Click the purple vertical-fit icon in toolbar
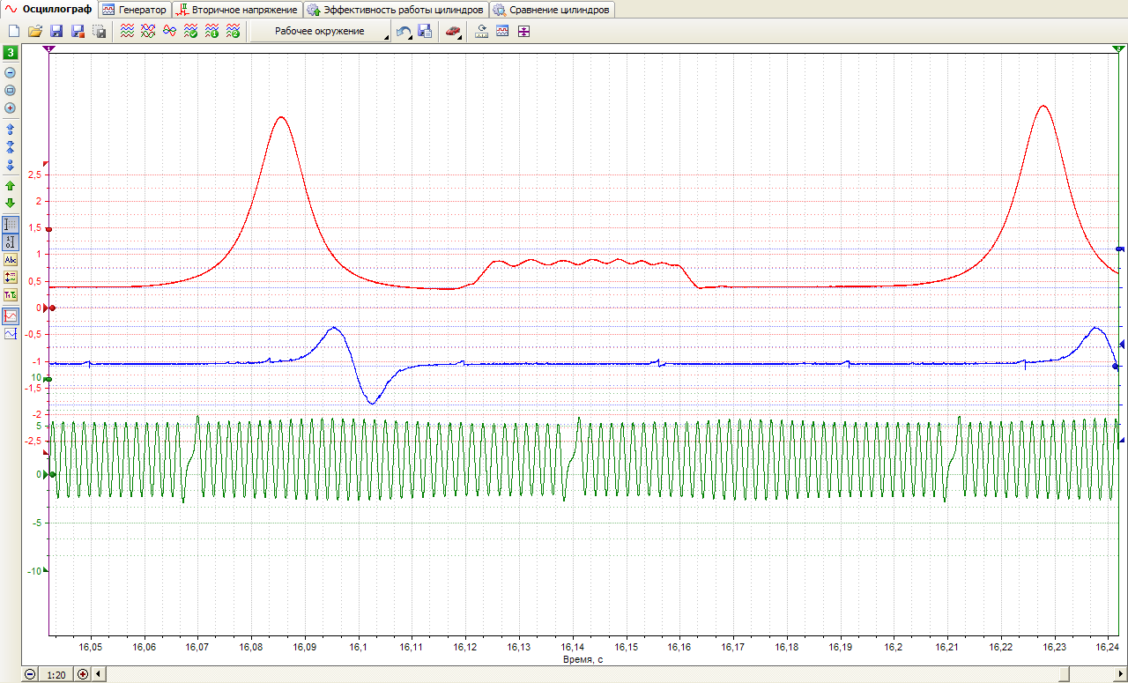This screenshot has width=1128, height=683. pyautogui.click(x=524, y=32)
